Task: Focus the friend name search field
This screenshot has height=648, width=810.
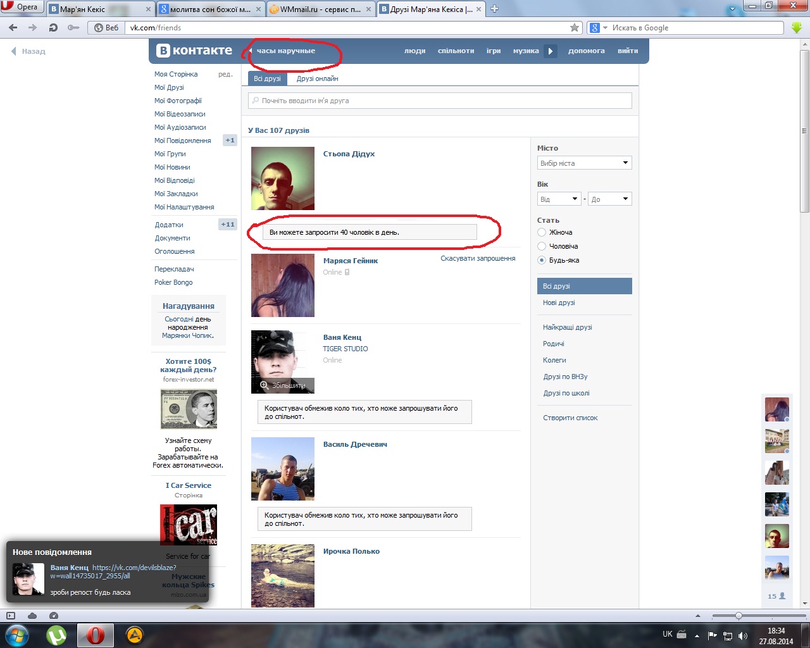Action: point(440,101)
